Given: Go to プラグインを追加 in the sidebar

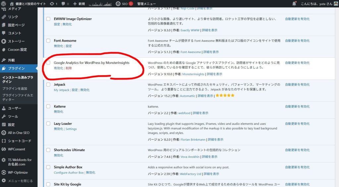Looking at the screenshot, I should click(x=15, y=89).
